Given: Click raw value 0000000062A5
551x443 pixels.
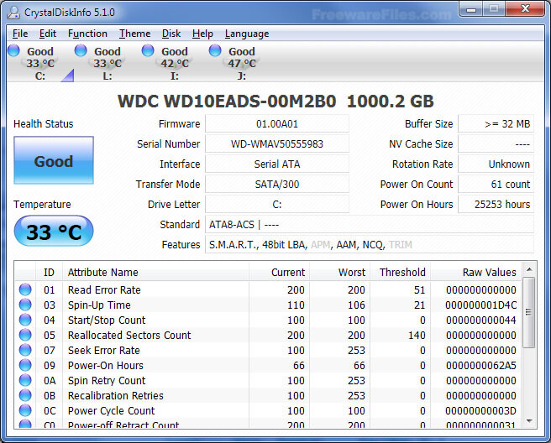Looking at the screenshot, I should [481, 366].
